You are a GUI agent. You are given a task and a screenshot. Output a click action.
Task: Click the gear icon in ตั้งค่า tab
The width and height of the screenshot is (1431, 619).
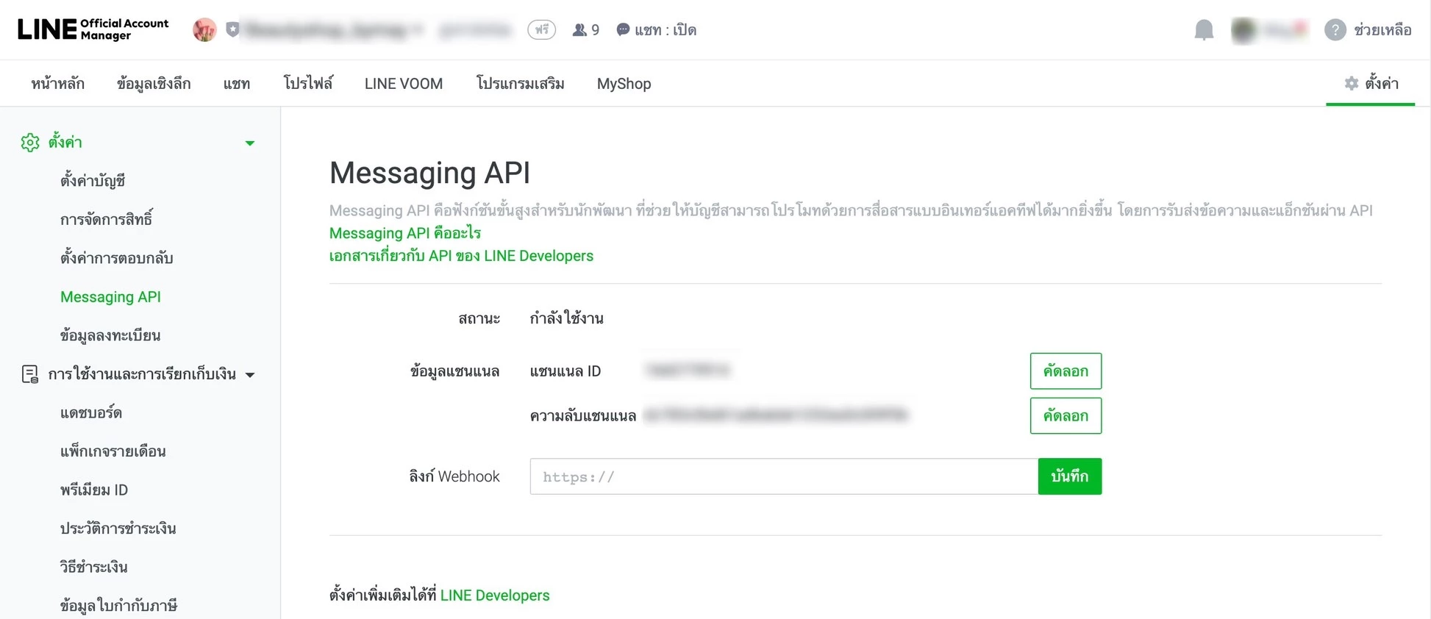click(1352, 83)
